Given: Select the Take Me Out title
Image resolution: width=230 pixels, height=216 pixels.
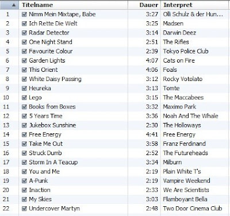Looking at the screenshot, I should point(45,144).
